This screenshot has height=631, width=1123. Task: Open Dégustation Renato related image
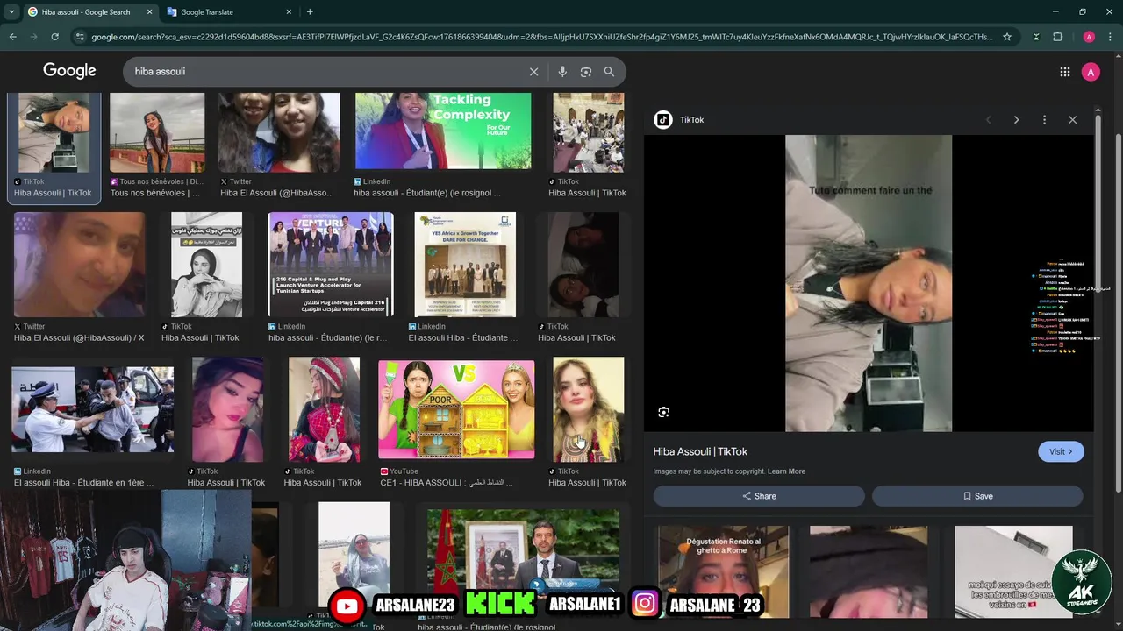[x=724, y=571]
